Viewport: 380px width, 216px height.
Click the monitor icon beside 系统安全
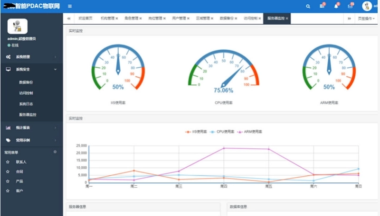click(x=8, y=69)
